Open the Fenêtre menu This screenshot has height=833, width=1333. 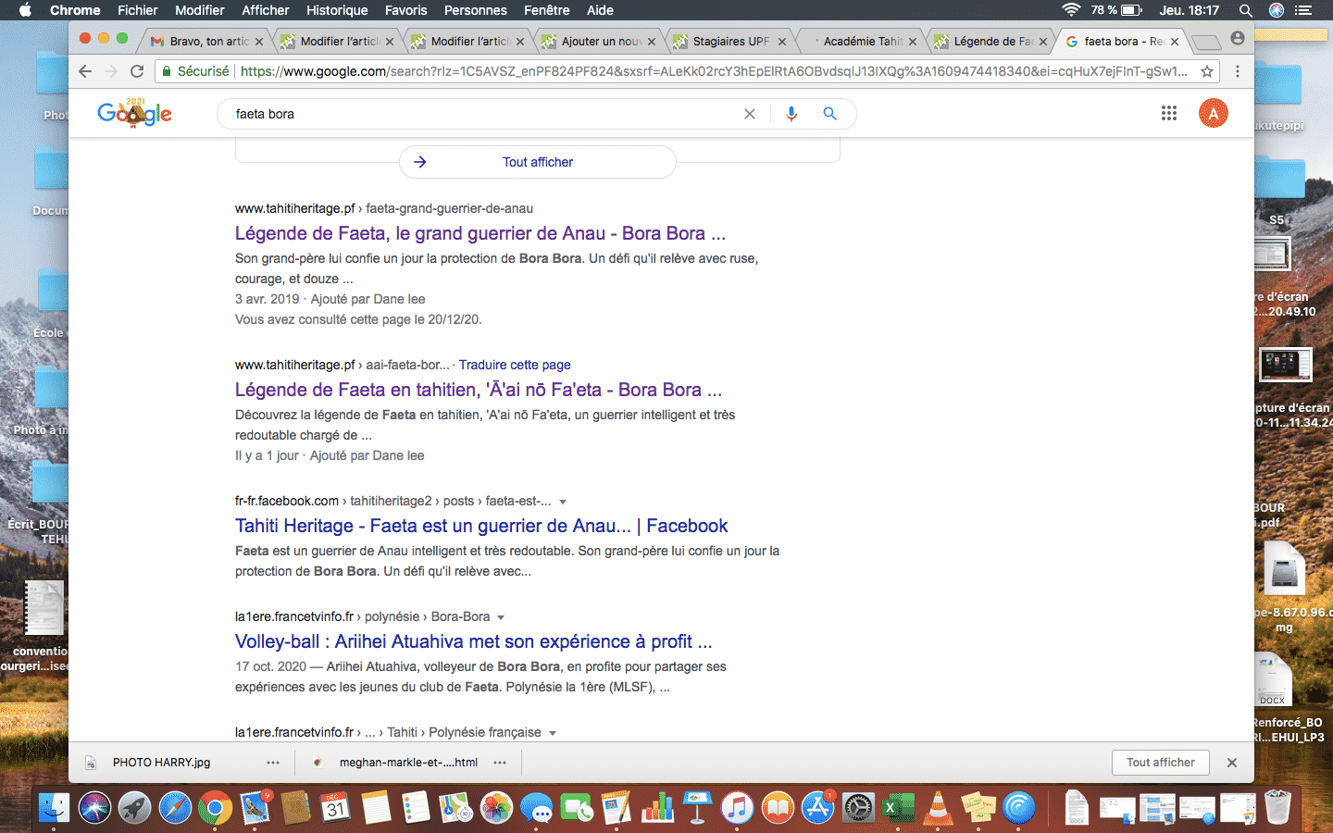(547, 10)
